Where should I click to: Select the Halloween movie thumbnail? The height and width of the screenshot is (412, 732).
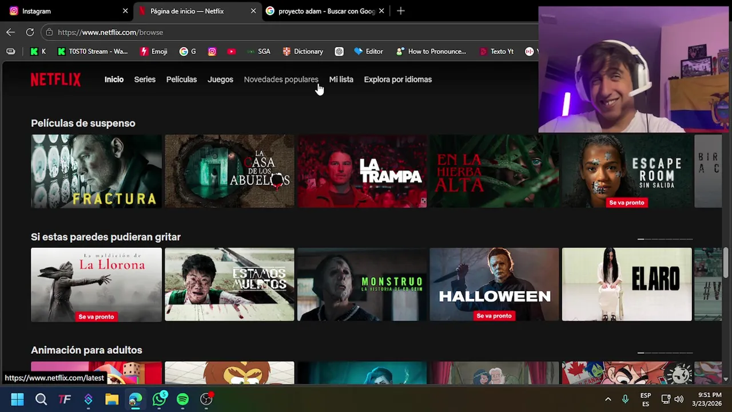494,284
